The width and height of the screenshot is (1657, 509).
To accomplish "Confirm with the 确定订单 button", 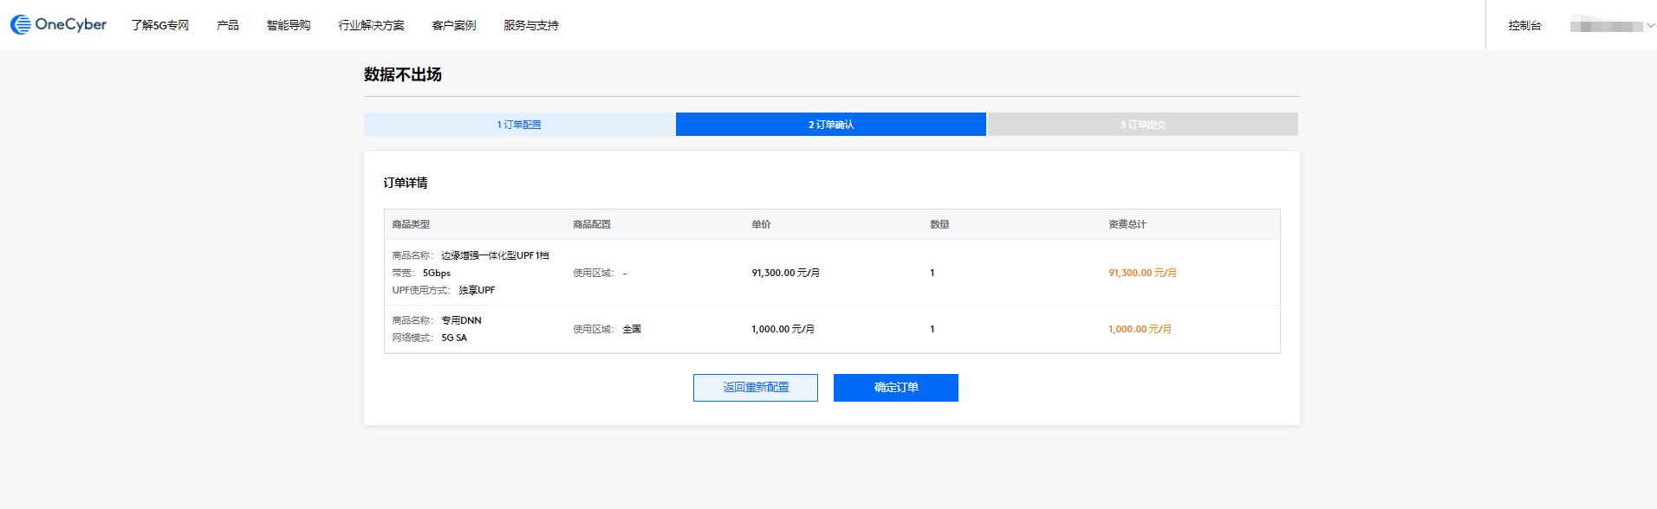I will pos(895,388).
